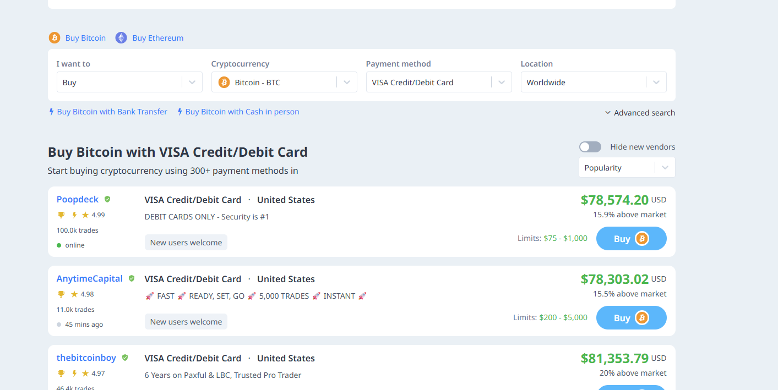The height and width of the screenshot is (390, 778).
Task: Open the AnytimeCapital vendor profile
Action: pos(90,278)
